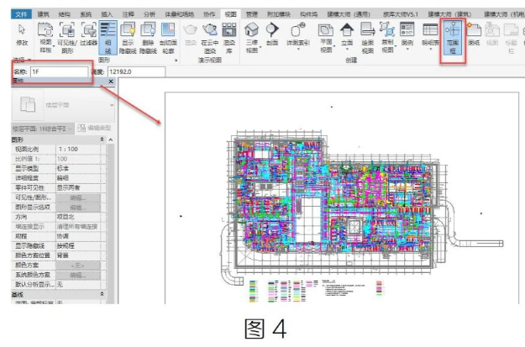Click the 方向 value 项目北
525x347 pixels.
pyautogui.click(x=77, y=217)
